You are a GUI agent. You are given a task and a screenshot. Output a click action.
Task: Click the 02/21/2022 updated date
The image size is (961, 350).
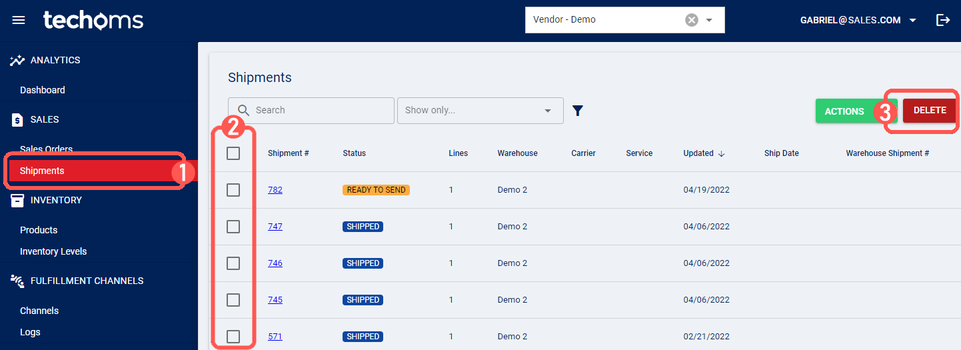(706, 337)
